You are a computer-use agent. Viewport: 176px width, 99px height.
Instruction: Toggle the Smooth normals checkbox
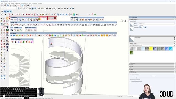pyautogui.click(x=130, y=80)
